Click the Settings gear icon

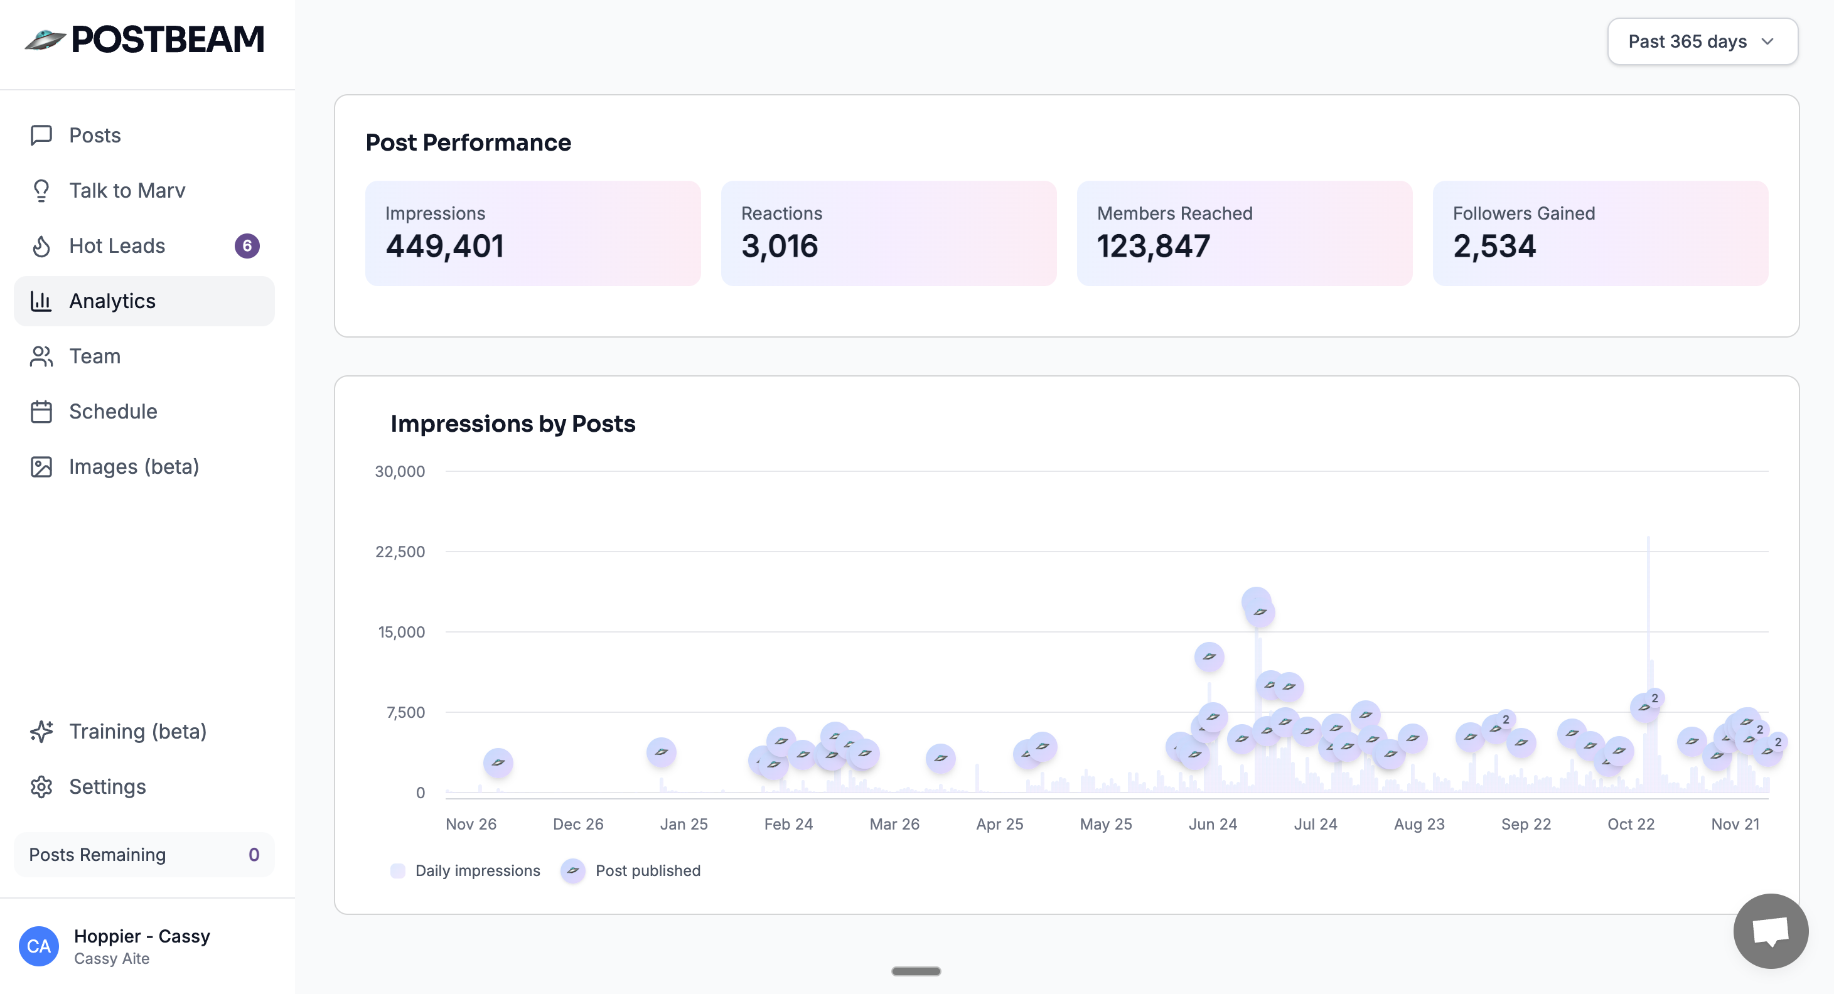[41, 787]
